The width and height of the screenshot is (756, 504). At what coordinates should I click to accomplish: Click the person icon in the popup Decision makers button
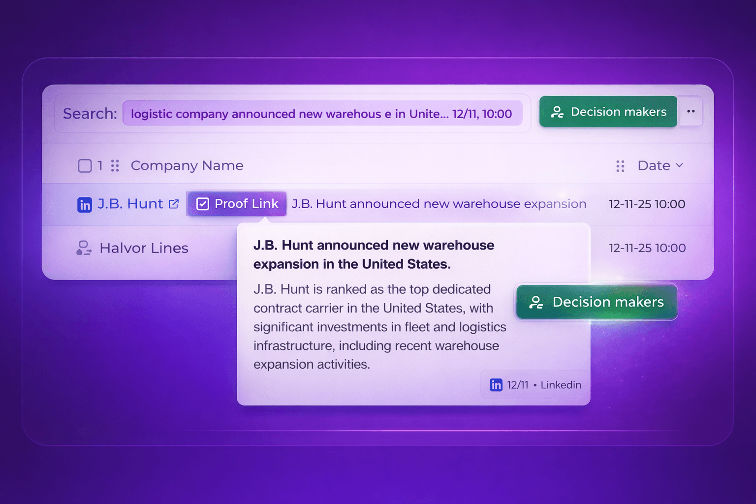click(x=536, y=302)
